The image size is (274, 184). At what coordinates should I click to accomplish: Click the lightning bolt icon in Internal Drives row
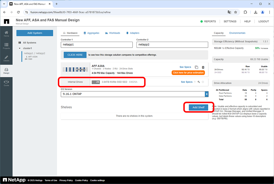pyautogui.click(x=195, y=82)
